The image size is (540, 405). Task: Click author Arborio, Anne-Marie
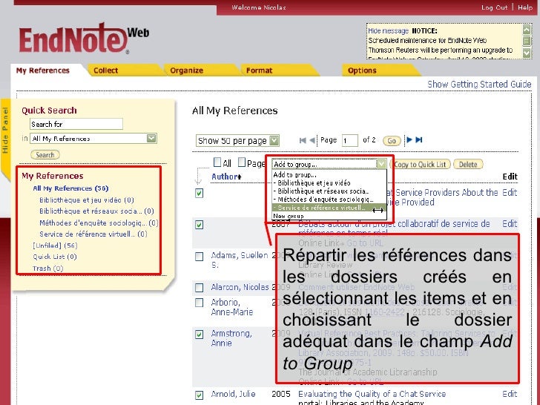(231, 307)
